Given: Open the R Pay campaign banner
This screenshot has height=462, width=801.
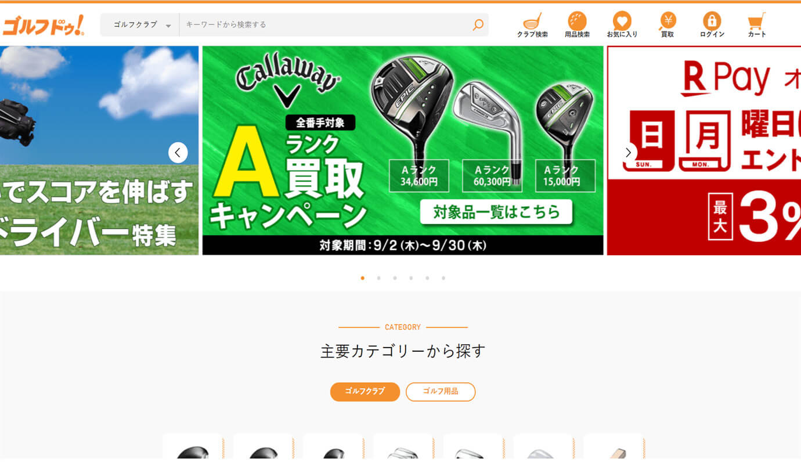Looking at the screenshot, I should (x=704, y=150).
